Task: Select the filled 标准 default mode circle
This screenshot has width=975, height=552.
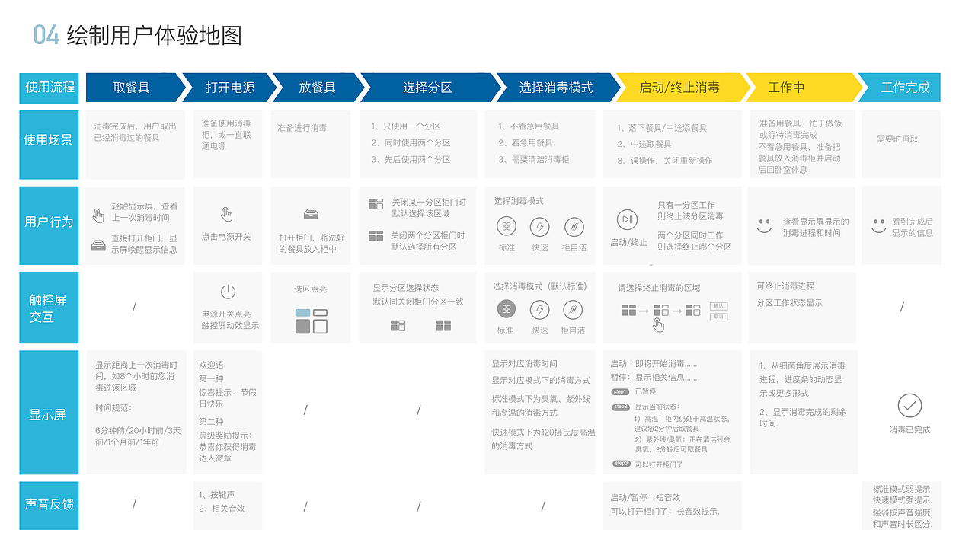Action: coord(506,310)
